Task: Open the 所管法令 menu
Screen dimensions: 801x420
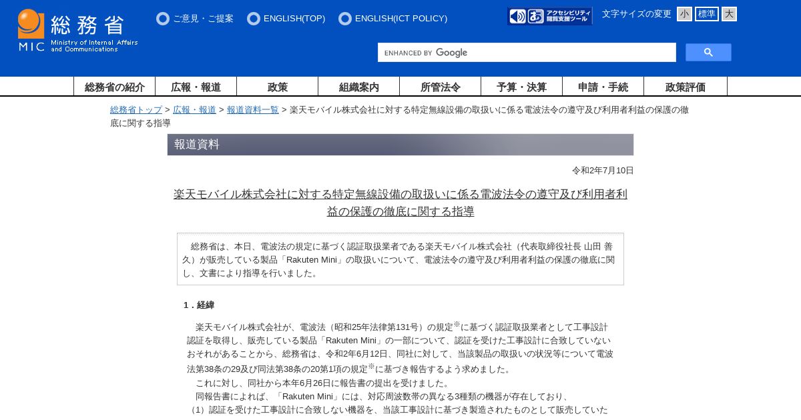Action: pos(441,87)
